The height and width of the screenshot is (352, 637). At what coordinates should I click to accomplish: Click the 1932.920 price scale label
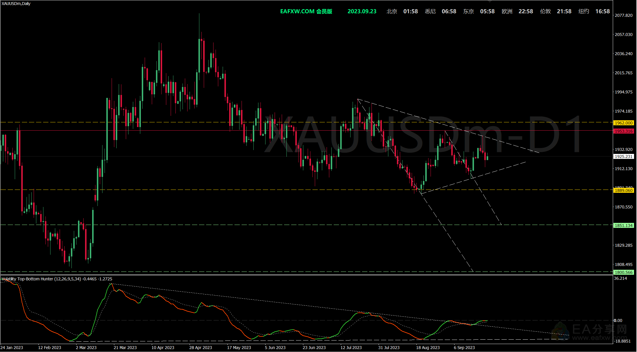pyautogui.click(x=624, y=149)
